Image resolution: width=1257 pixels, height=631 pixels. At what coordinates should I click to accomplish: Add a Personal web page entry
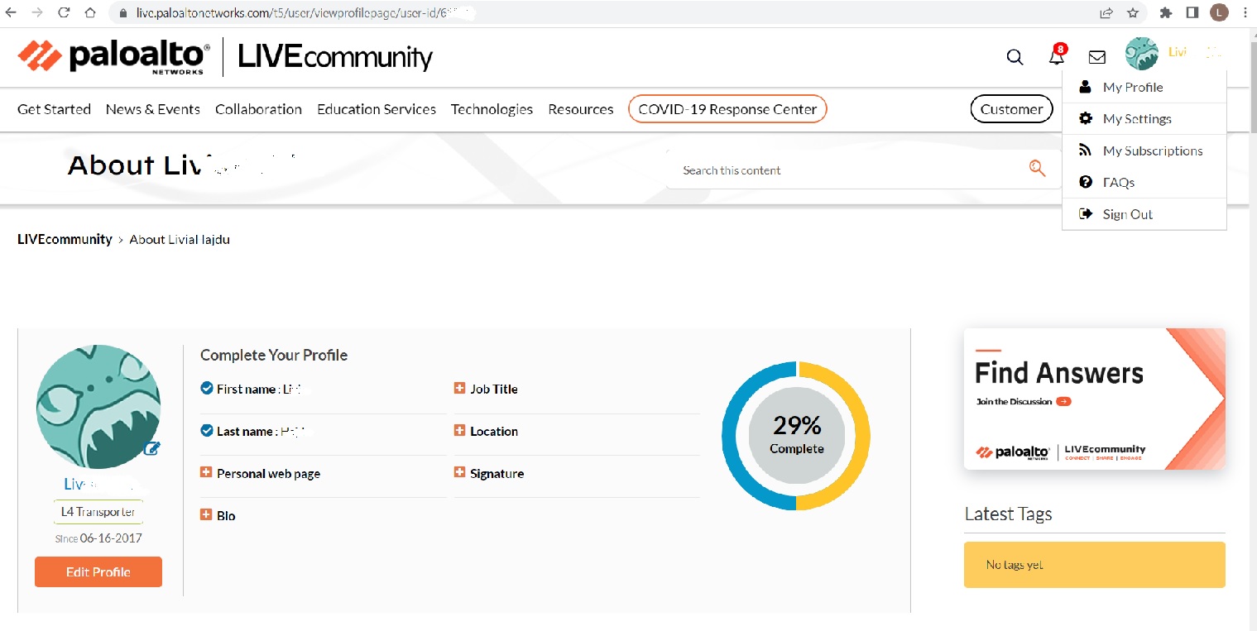[x=206, y=473]
